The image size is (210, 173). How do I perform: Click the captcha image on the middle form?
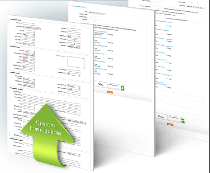point(101,84)
